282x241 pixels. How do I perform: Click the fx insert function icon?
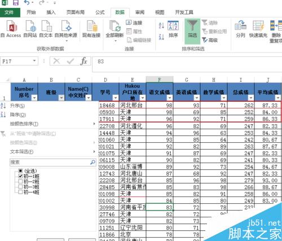(83, 61)
